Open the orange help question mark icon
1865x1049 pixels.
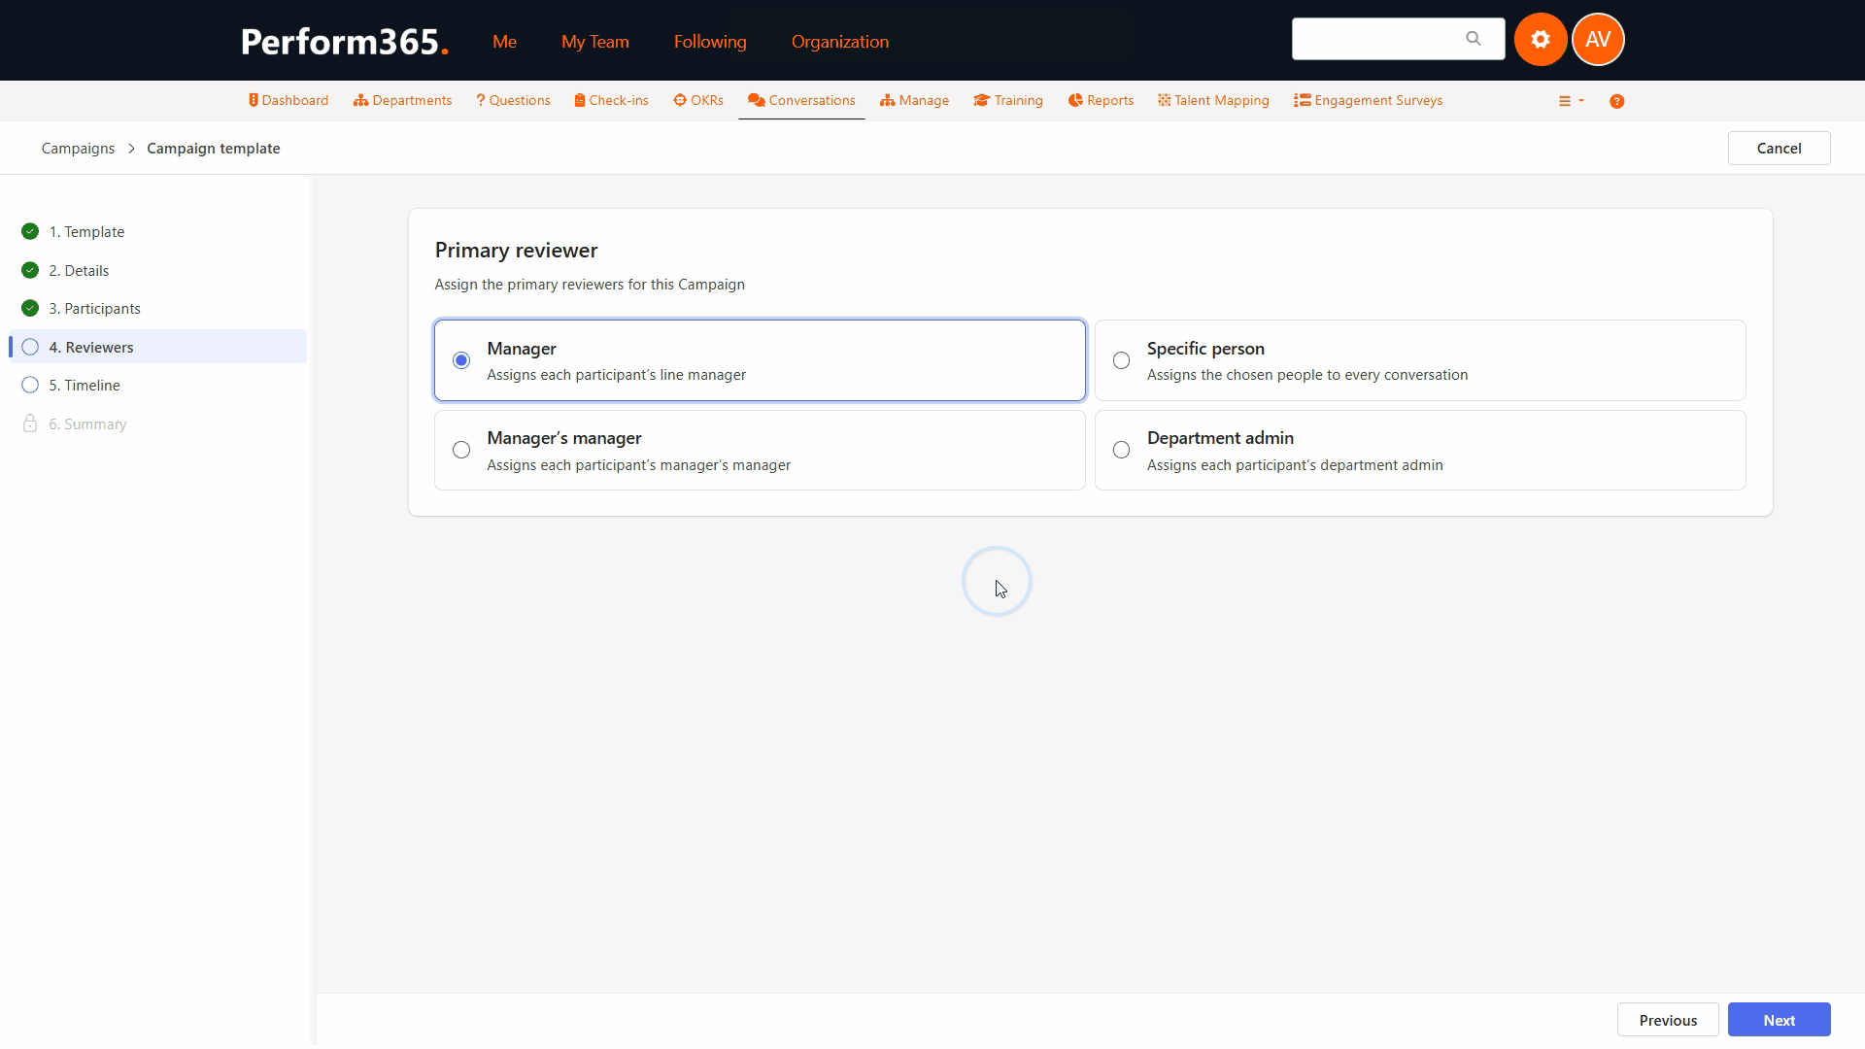click(x=1616, y=101)
